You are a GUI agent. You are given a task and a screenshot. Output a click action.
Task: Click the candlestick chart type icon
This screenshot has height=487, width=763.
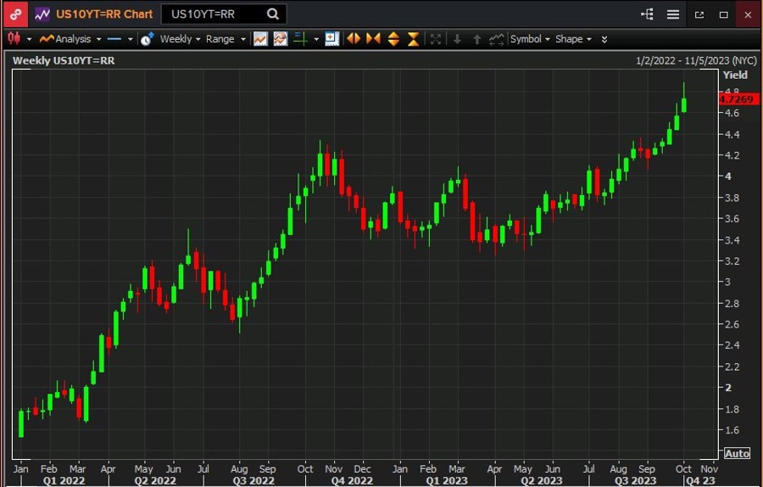coord(14,39)
